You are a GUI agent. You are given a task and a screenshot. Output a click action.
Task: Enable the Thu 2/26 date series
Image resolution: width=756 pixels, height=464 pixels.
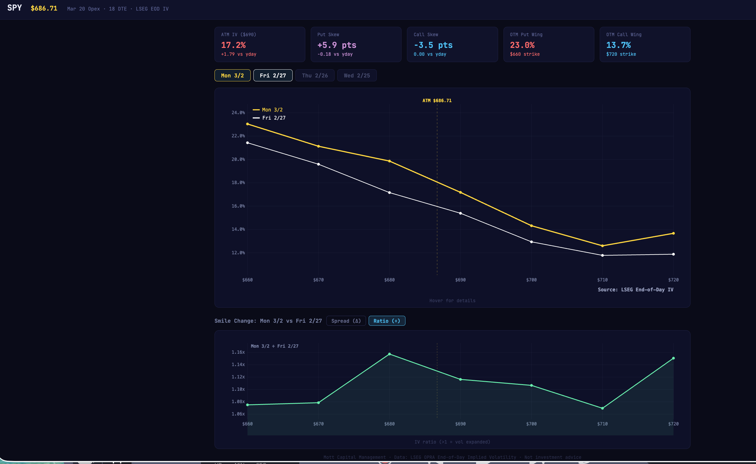click(315, 76)
